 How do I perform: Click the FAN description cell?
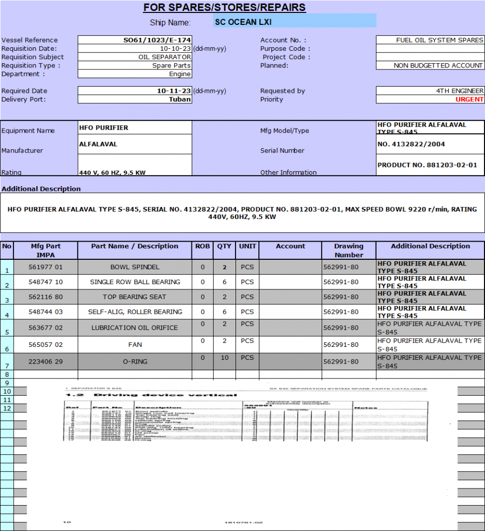point(135,344)
